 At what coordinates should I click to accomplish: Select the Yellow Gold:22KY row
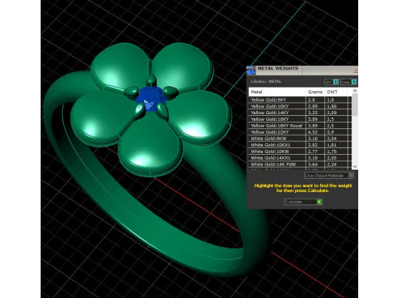coord(300,132)
